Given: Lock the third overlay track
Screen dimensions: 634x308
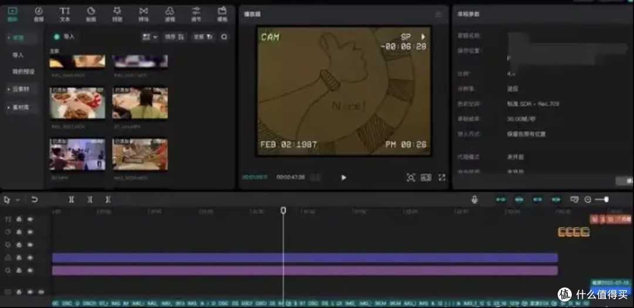Looking at the screenshot, I should [x=19, y=245].
